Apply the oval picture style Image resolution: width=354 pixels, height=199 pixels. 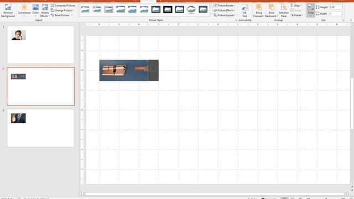(191, 9)
